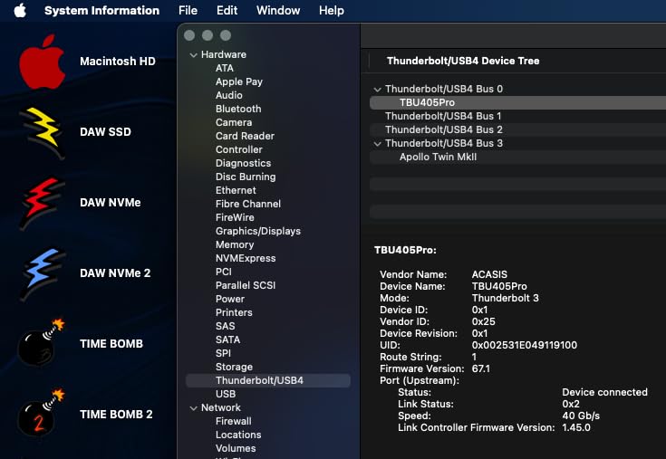Screen dimensions: 666x459
Task: Open the Window menu
Action: tap(278, 10)
